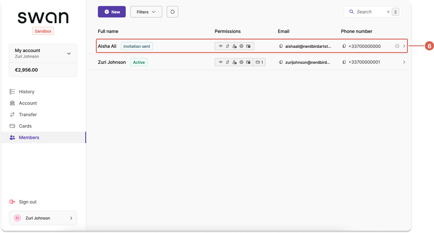Go to Account in the sidebar

[x=43, y=103]
